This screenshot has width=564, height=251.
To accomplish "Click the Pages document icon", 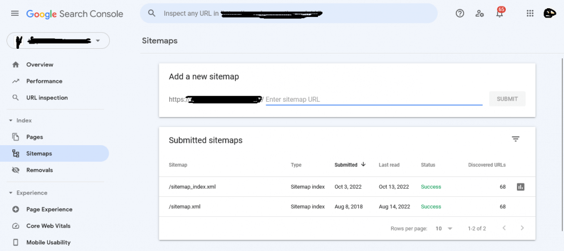I will pyautogui.click(x=15, y=137).
